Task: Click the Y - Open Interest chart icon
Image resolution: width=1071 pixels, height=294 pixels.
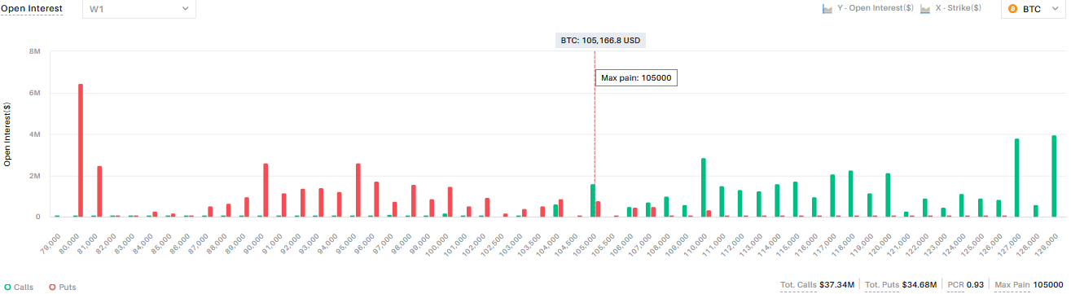Action: point(827,9)
